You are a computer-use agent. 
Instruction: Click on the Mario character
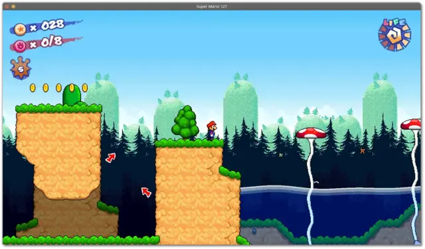[211, 130]
